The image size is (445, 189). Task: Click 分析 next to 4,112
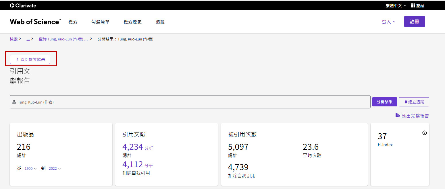(x=149, y=165)
